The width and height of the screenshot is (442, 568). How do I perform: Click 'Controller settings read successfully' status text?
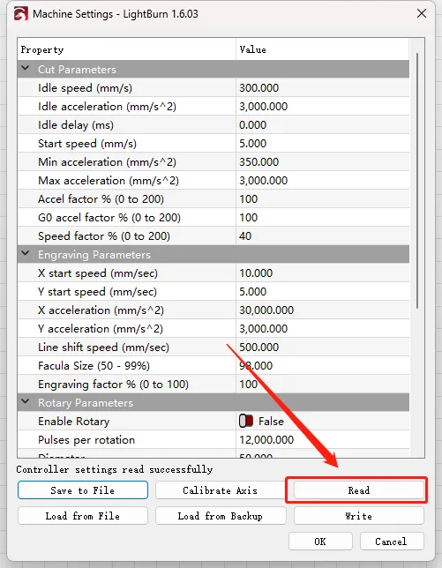click(x=115, y=469)
